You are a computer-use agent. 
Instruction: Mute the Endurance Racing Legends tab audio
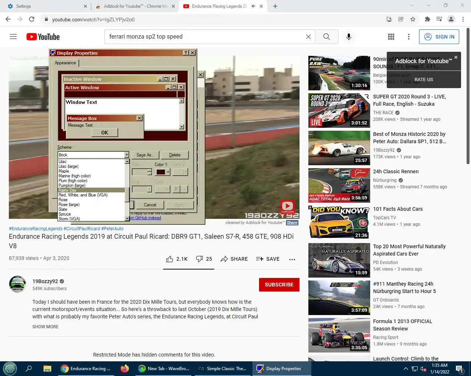253,6
